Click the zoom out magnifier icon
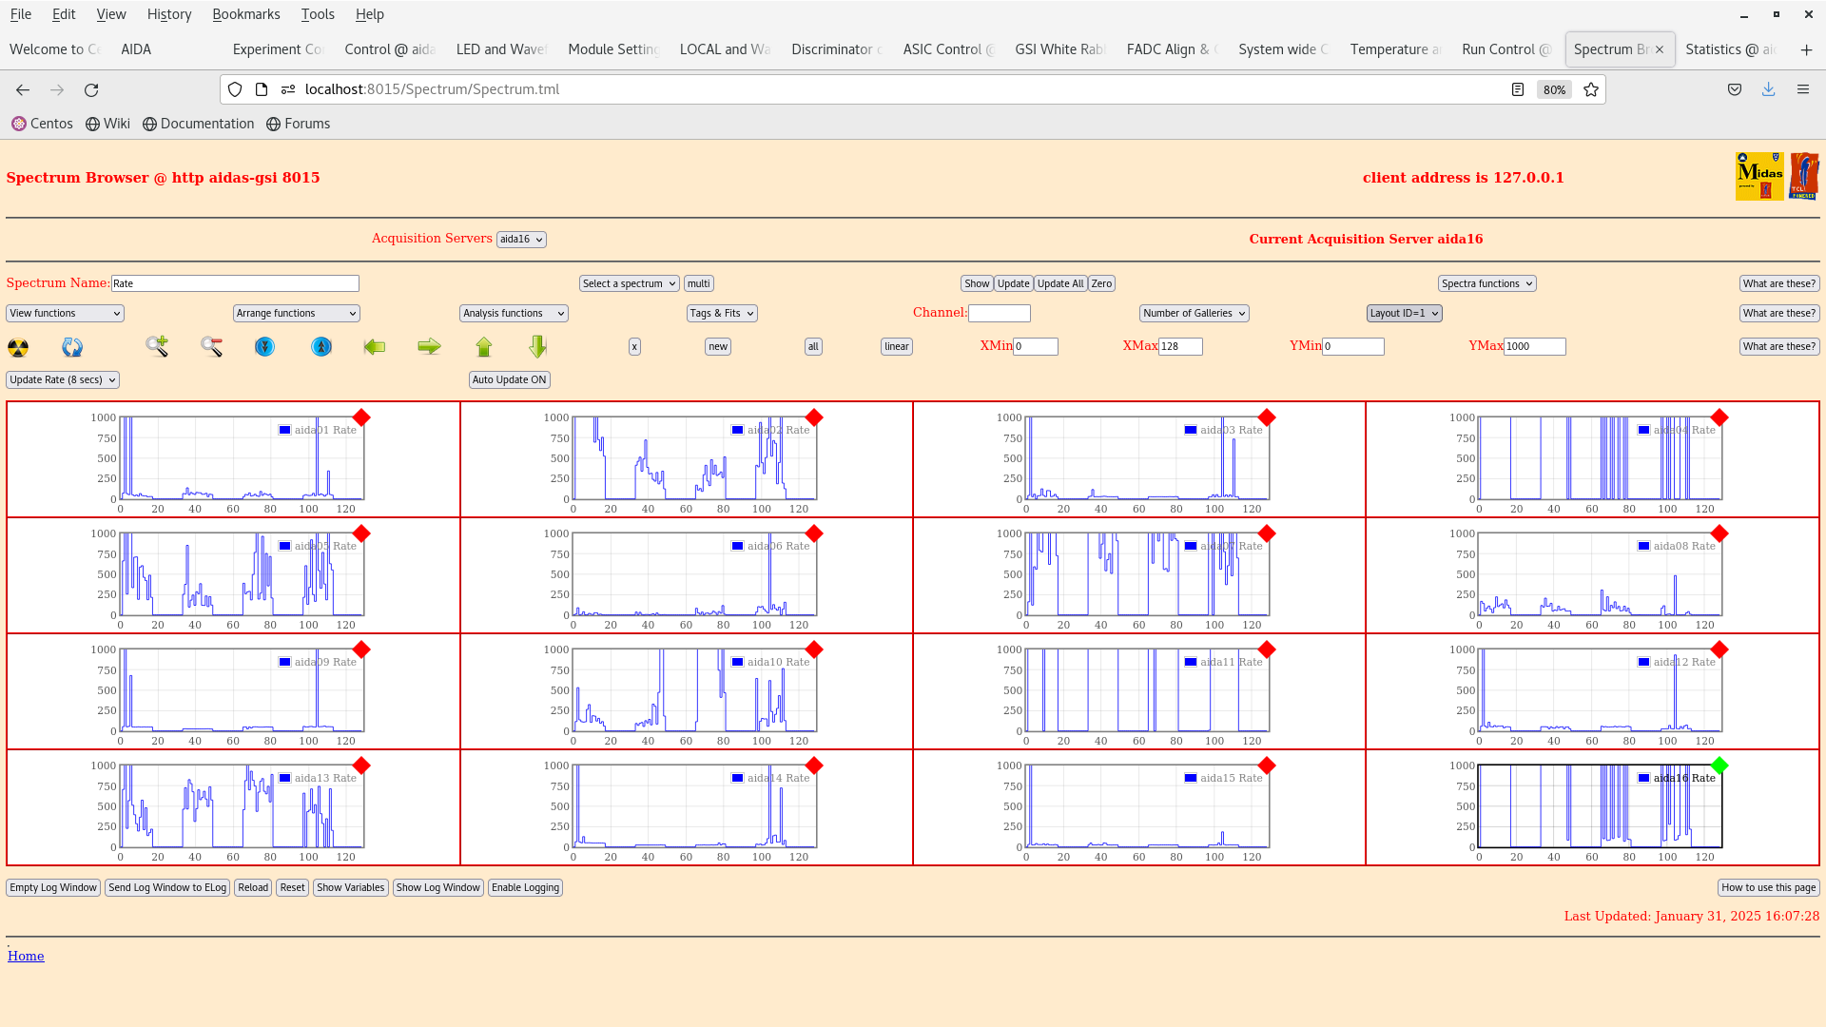Screen dimensions: 1826x1027 [x=211, y=346]
